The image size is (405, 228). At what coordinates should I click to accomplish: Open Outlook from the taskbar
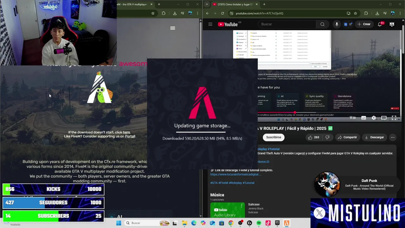pos(212,223)
